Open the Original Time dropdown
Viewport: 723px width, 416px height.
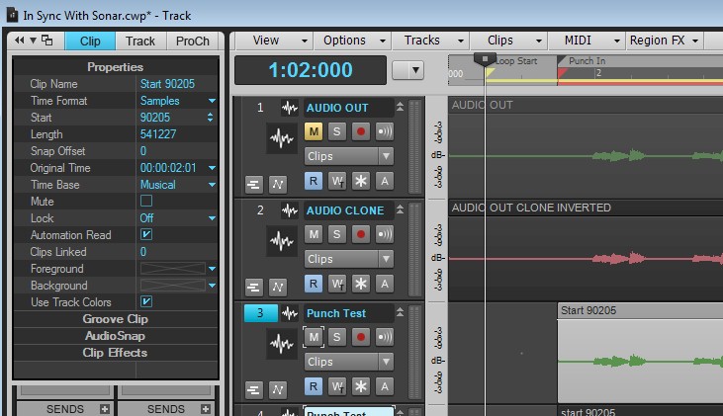click(x=212, y=168)
